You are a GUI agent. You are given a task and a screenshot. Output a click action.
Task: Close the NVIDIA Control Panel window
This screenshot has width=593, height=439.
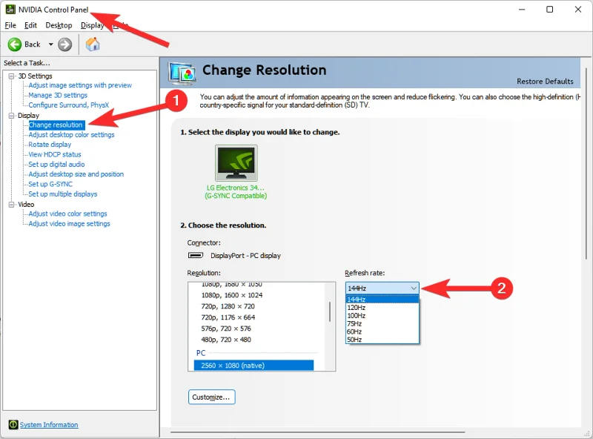pyautogui.click(x=578, y=10)
